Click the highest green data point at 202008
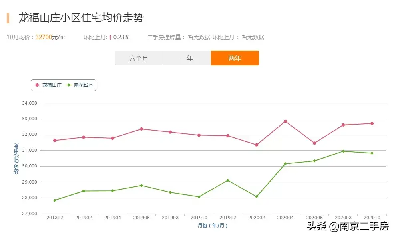Image resolution: width=396 pixels, height=238 pixels. [x=343, y=151]
